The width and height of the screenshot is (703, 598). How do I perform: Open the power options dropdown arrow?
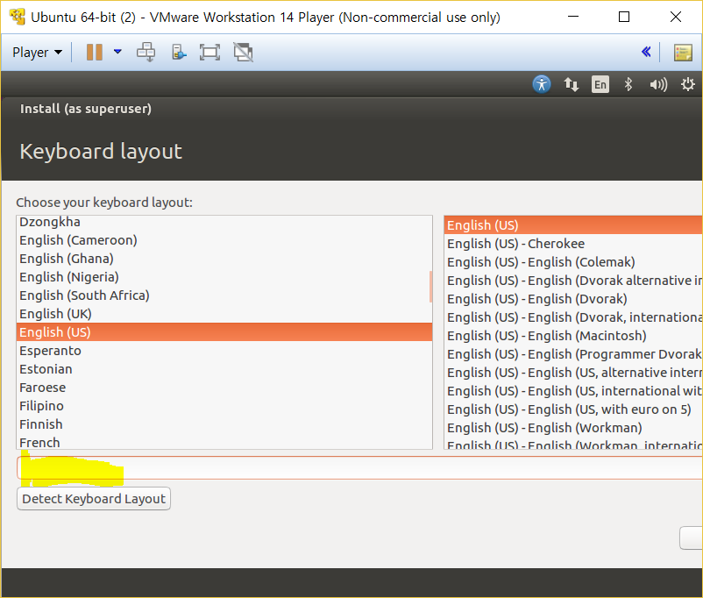point(117,53)
